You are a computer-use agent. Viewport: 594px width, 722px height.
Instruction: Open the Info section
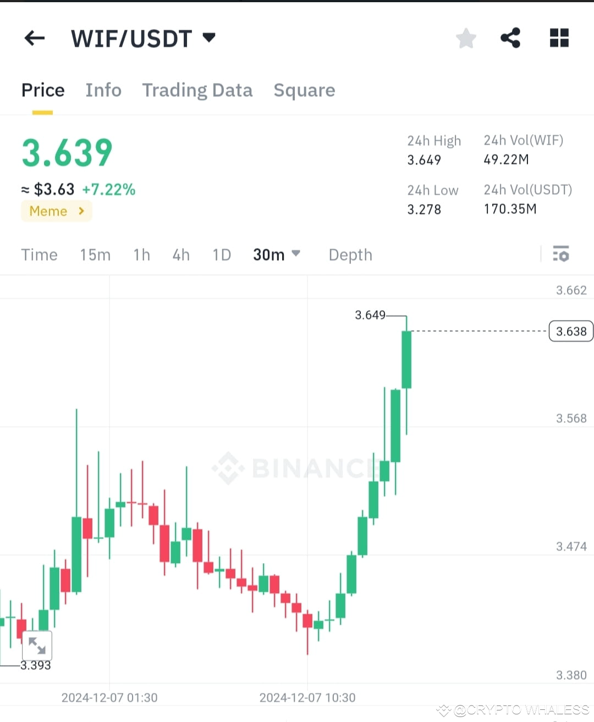[103, 90]
